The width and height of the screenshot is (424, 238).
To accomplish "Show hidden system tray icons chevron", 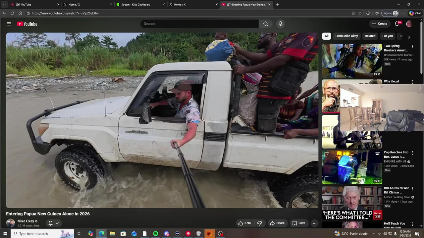I will pyautogui.click(x=374, y=234).
